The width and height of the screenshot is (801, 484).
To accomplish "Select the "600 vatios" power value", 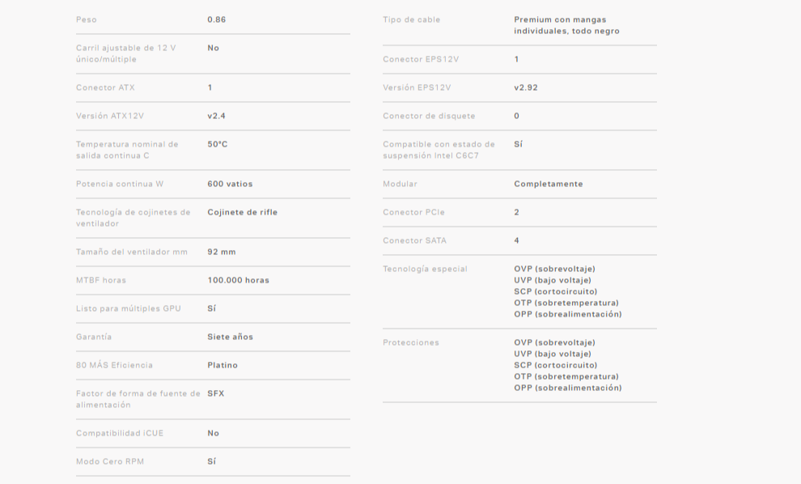I will (x=230, y=184).
